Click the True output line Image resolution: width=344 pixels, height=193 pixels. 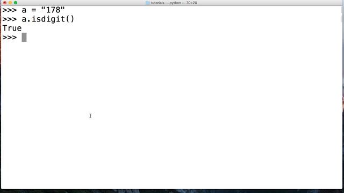tap(12, 28)
